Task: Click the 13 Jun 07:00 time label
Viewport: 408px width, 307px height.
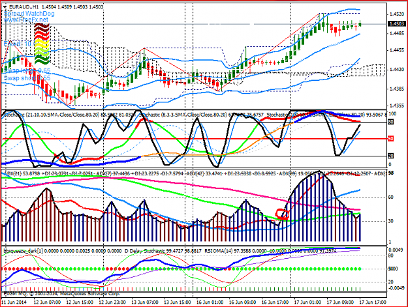Action: [x=145, y=302]
